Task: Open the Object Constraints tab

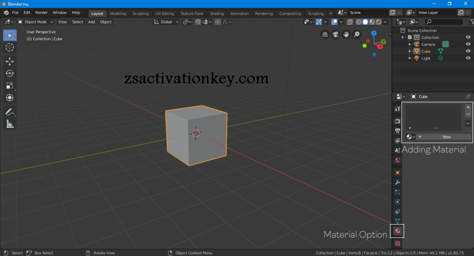Action: click(398, 212)
